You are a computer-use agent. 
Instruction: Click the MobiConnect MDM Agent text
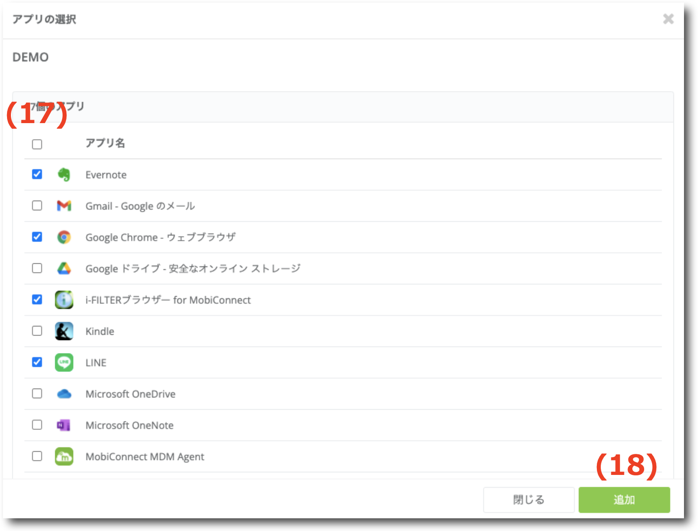pyautogui.click(x=145, y=457)
